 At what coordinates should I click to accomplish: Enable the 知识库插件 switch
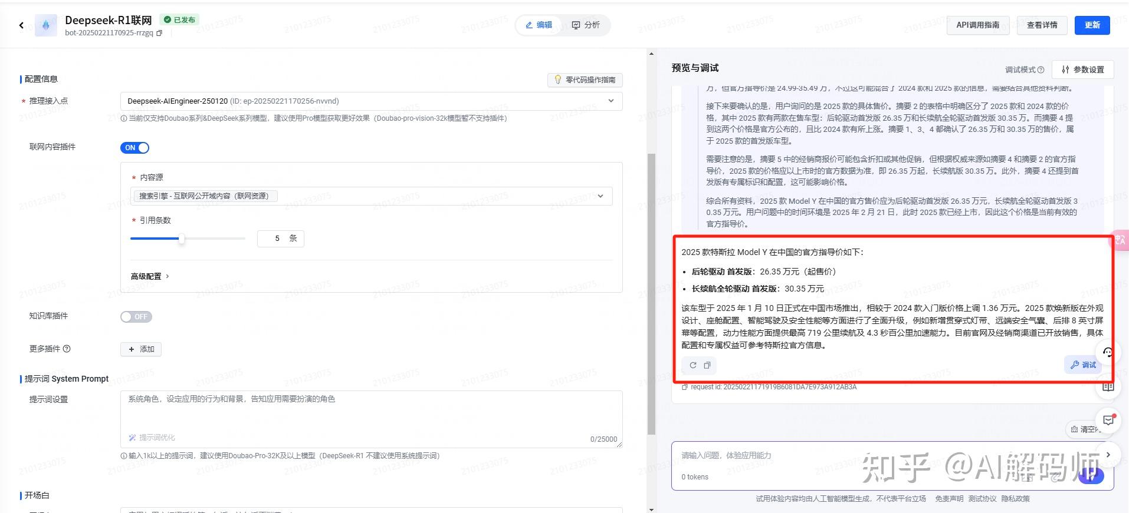pyautogui.click(x=136, y=317)
